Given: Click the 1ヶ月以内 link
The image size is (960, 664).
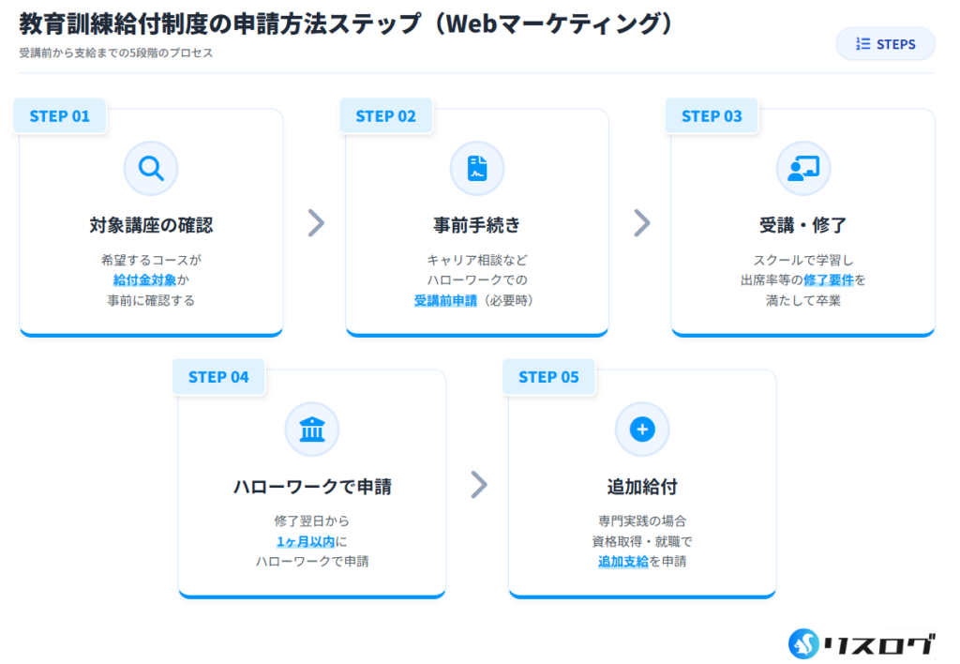Looking at the screenshot, I should [x=306, y=541].
